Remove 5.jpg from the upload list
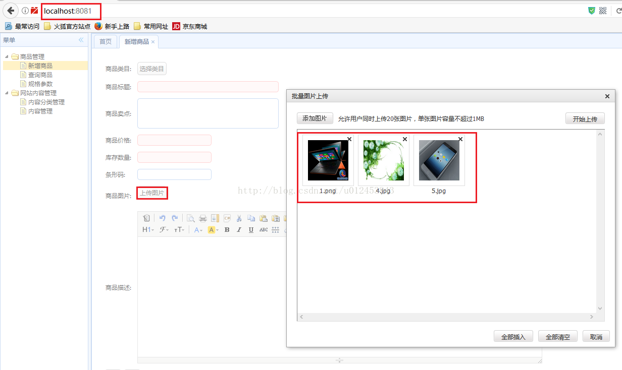 (x=460, y=139)
